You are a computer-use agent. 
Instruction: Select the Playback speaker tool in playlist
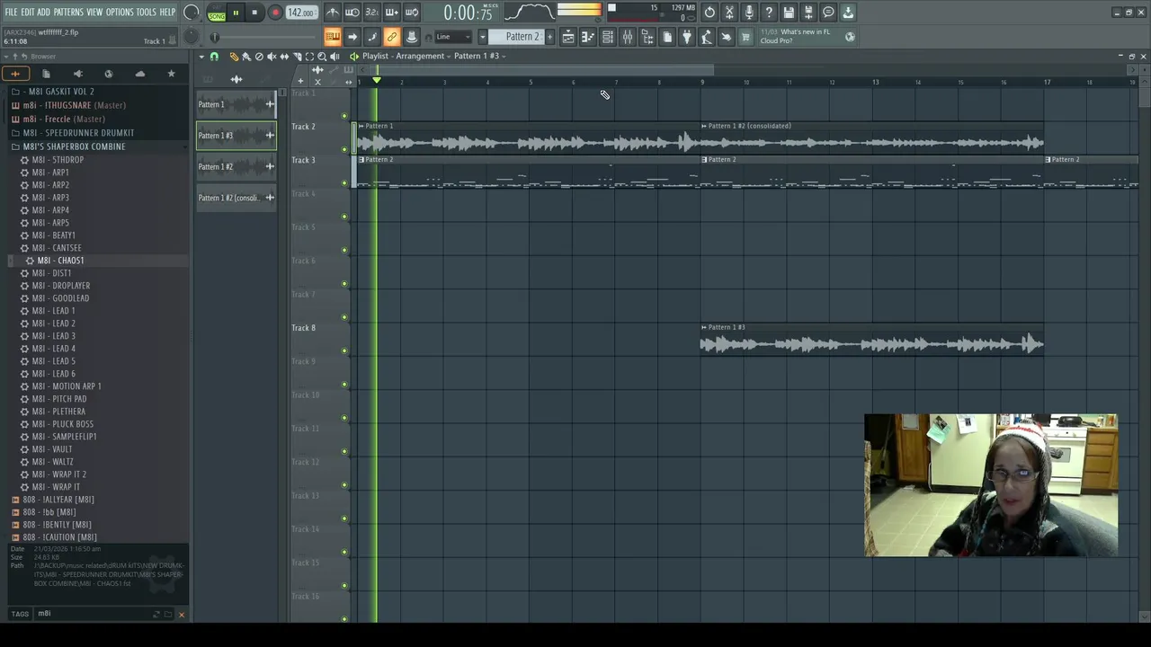[335, 56]
